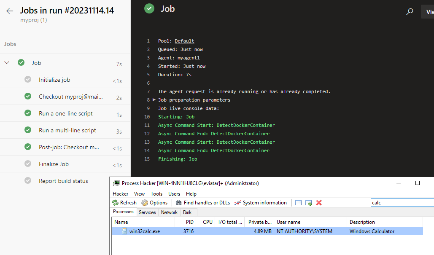Follow the Default pool link
This screenshot has width=434, height=255.
coord(184,41)
